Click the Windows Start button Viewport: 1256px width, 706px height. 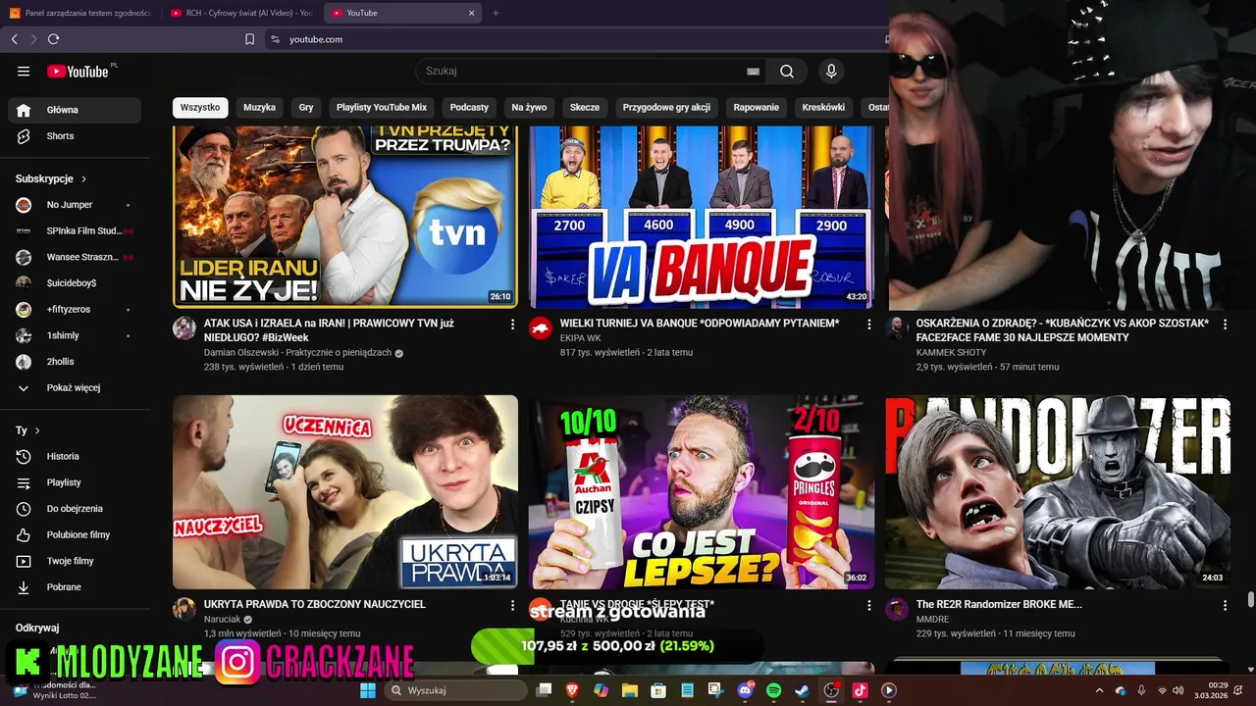tap(368, 690)
